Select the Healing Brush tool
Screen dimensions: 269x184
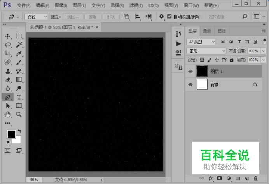click(7, 62)
